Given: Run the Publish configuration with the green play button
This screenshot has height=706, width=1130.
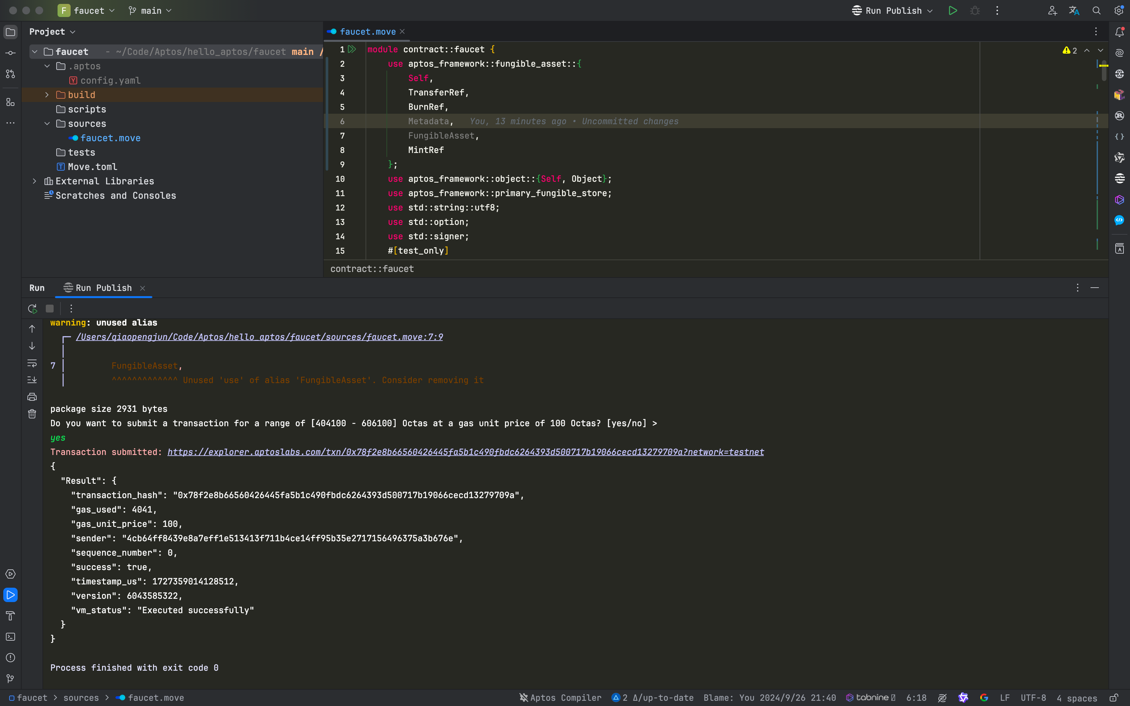Looking at the screenshot, I should 952,11.
